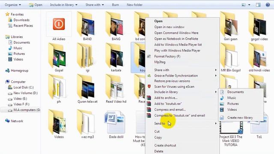This screenshot has height=154, width=274.
Task: Choose Scan for Viruses using eScan
Action: (x=174, y=86)
